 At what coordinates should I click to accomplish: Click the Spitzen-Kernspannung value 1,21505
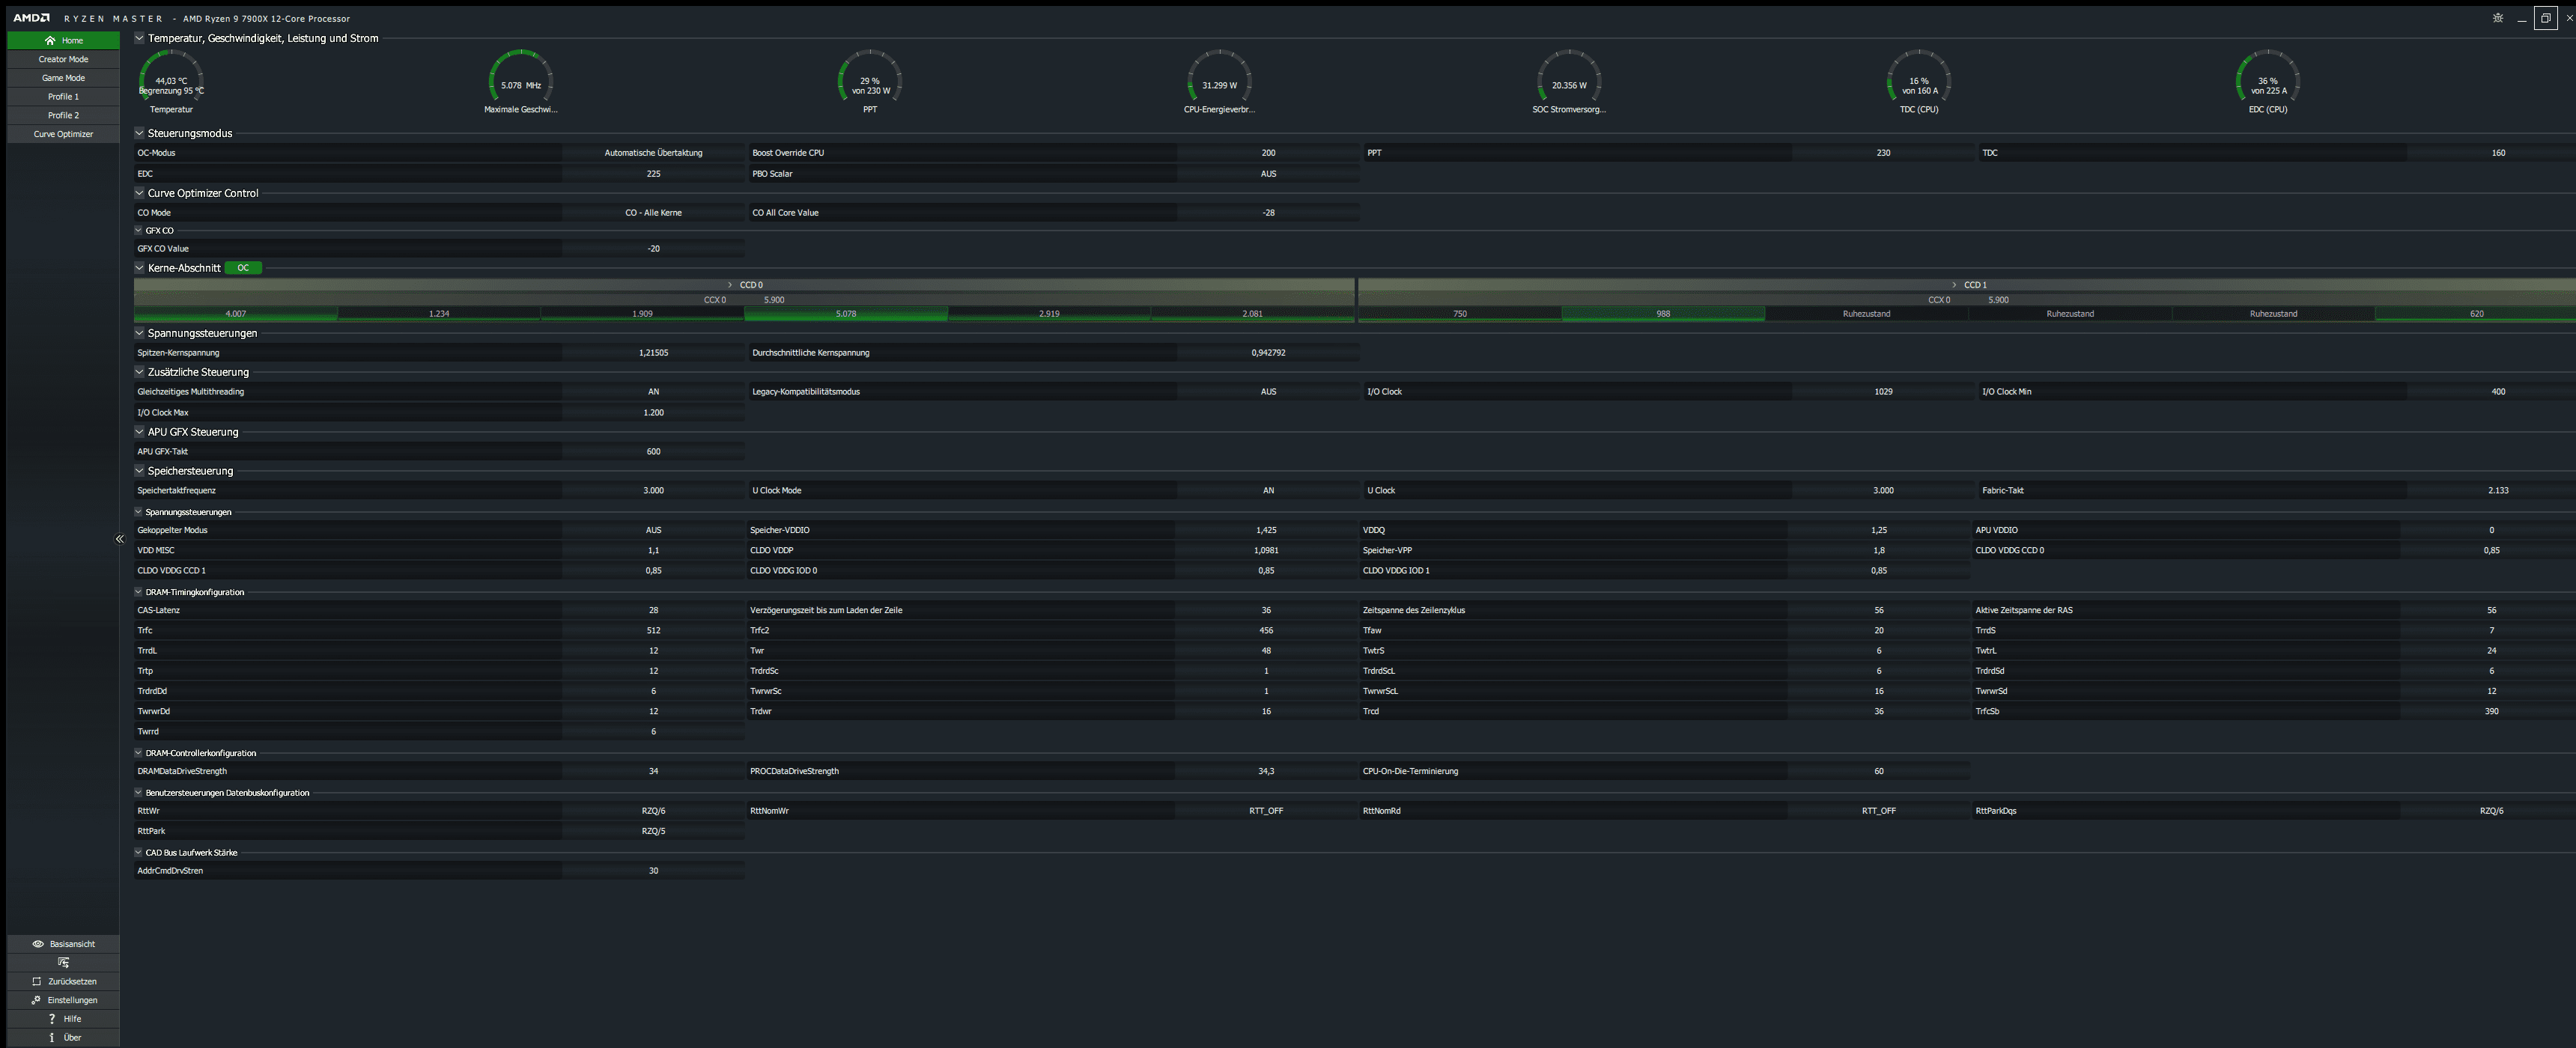tap(653, 353)
